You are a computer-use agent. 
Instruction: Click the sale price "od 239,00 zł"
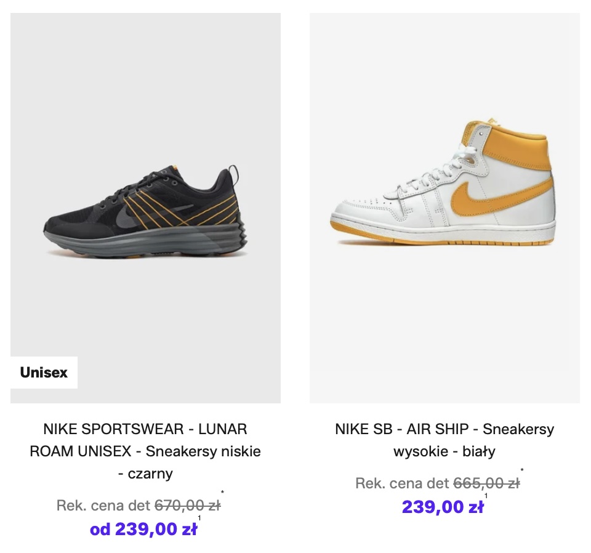[x=143, y=529]
